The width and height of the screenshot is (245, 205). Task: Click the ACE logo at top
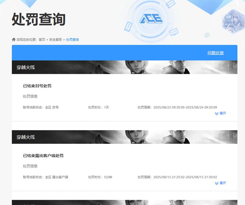coord(151,19)
